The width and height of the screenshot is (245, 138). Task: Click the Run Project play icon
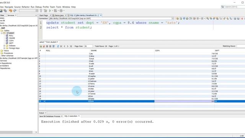tap(50, 11)
